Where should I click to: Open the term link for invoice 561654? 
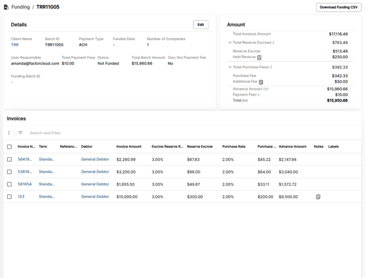tap(47, 184)
